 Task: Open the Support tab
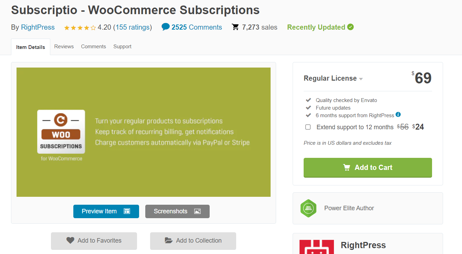[x=123, y=47]
